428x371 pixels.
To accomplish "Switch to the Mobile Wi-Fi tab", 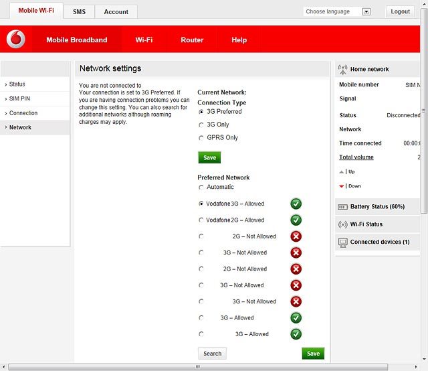I will pyautogui.click(x=36, y=11).
